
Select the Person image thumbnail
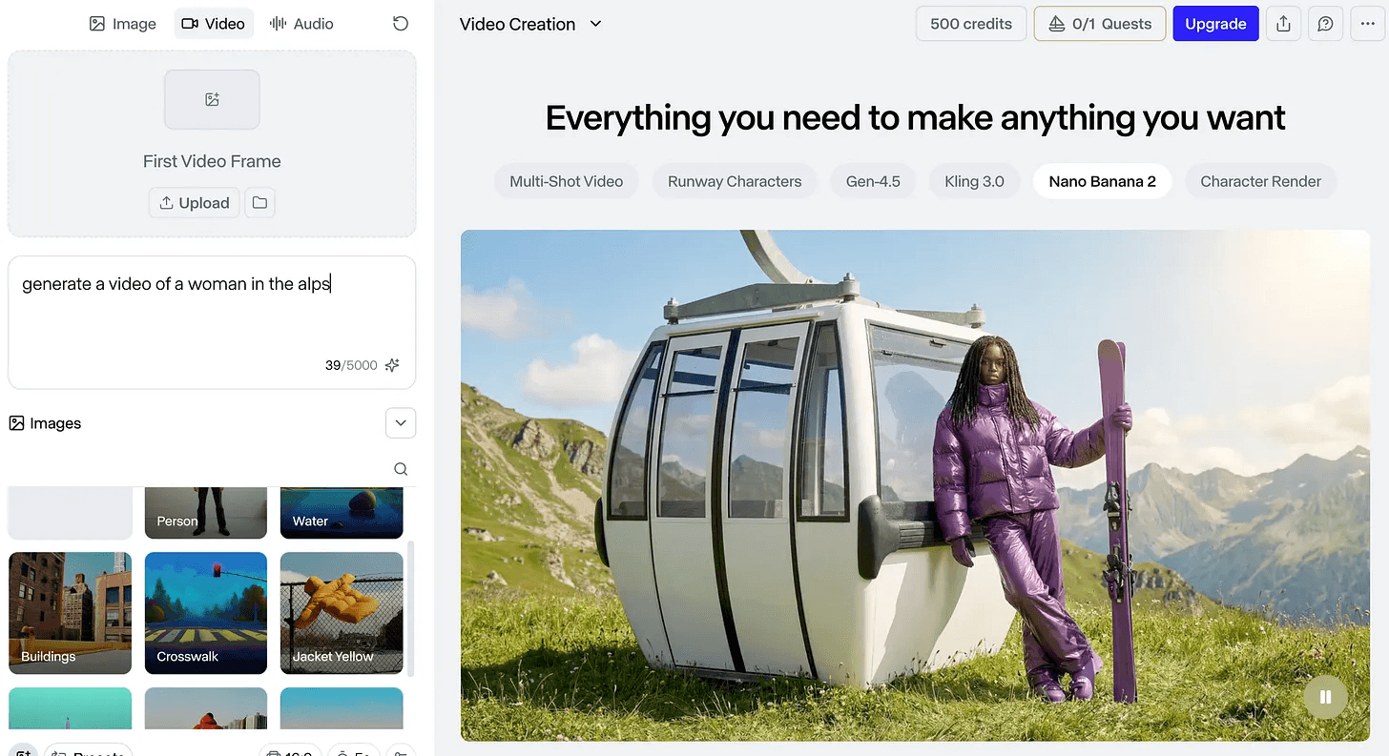[x=206, y=513]
